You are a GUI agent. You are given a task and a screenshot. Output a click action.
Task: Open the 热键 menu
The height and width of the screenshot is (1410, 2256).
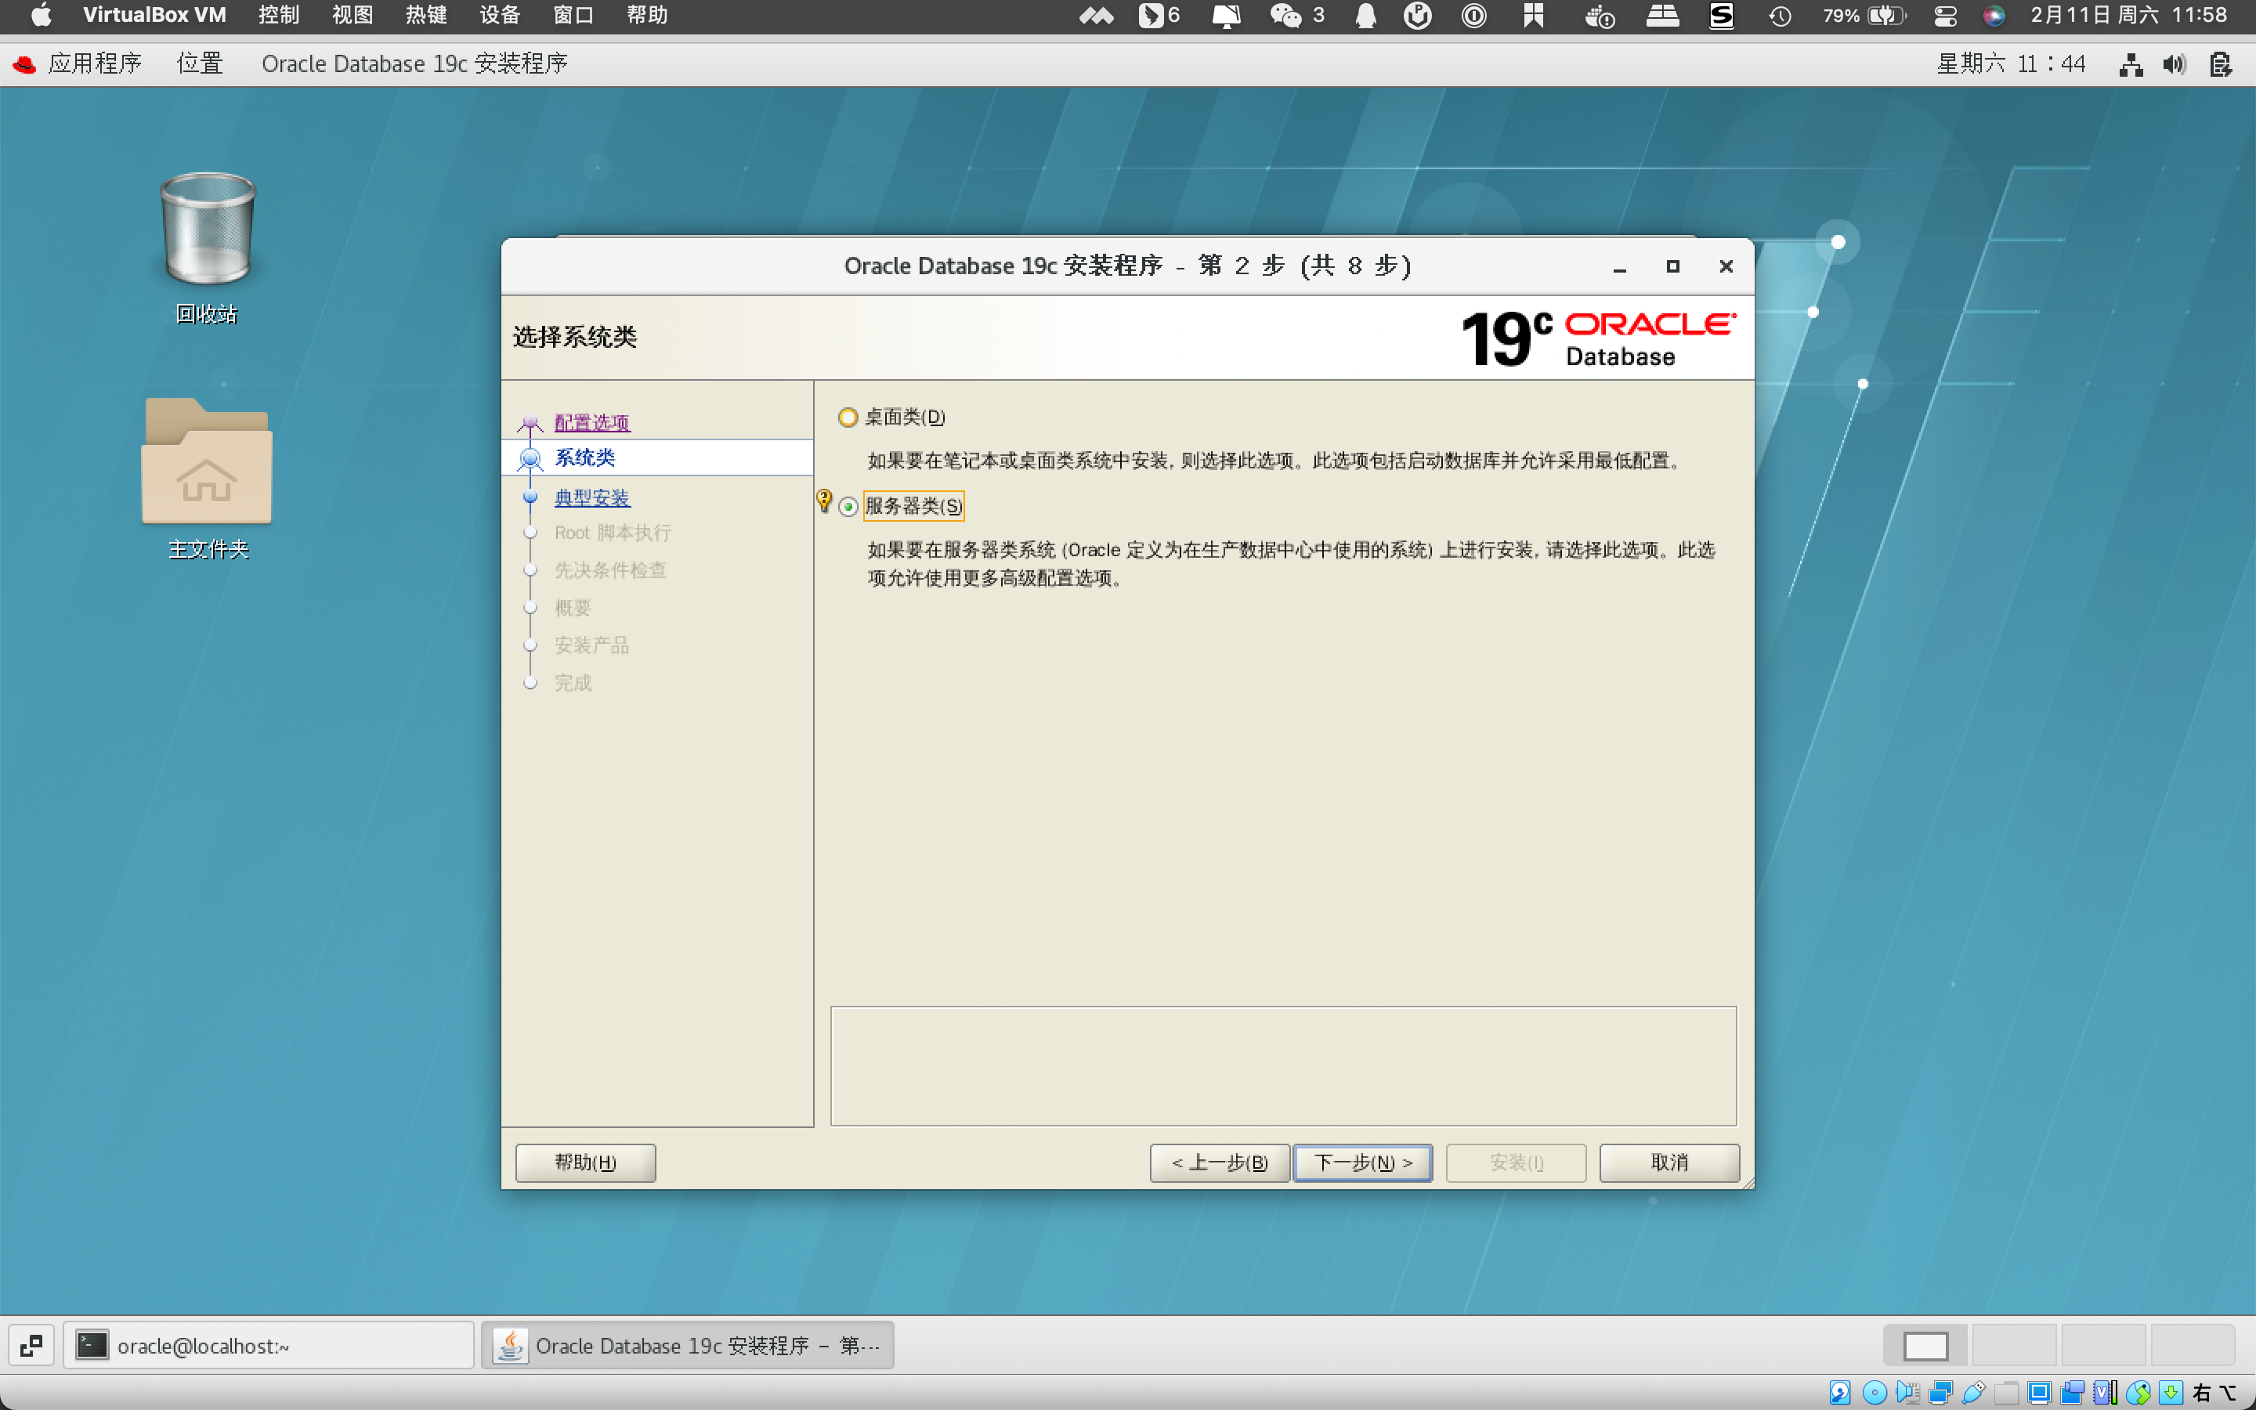coord(426,15)
